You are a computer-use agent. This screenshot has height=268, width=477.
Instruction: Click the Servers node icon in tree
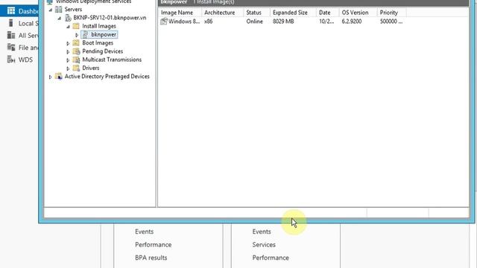[x=58, y=10]
